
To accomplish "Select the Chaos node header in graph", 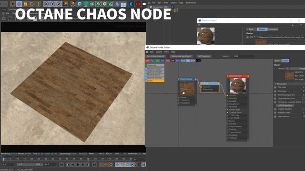I will 210,84.
